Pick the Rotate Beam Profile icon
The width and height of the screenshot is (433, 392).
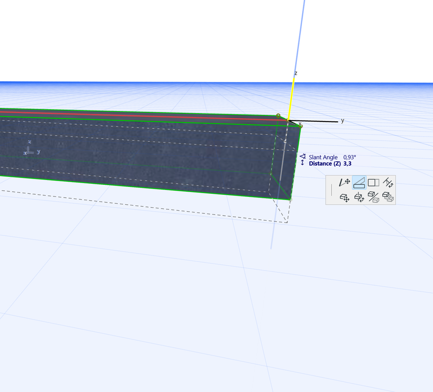388,183
